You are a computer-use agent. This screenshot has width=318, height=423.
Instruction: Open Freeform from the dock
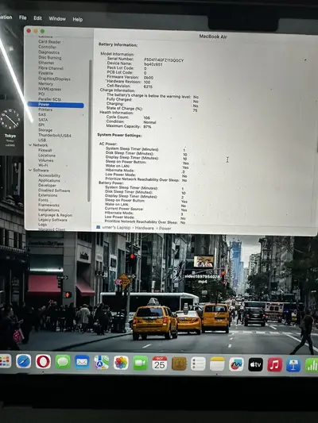pos(236,364)
